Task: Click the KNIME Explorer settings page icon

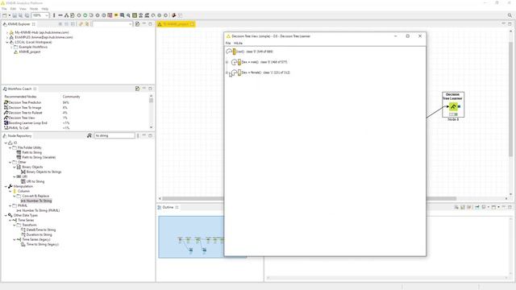Action: tap(137, 24)
